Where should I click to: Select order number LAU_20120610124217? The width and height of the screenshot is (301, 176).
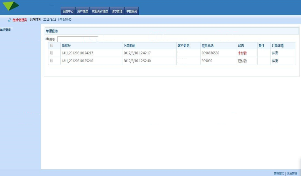(x=78, y=53)
